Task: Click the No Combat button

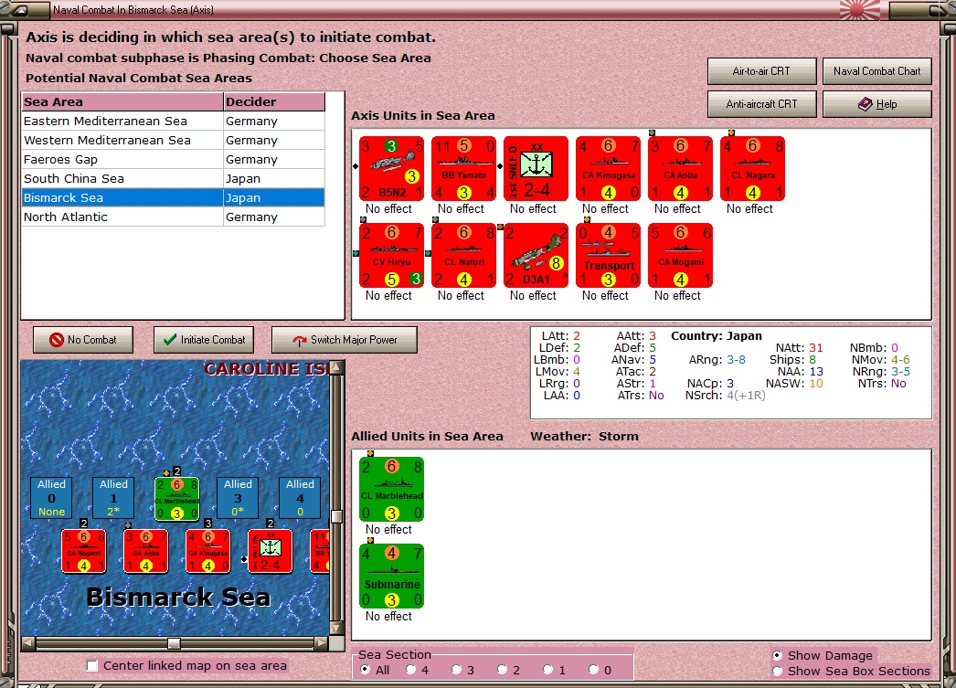Action: [83, 340]
